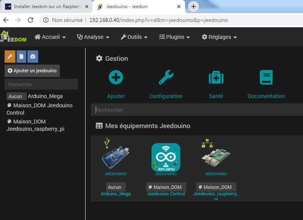This screenshot has height=220, width=303.
Task: Click the blue document icon button in the sidebar
Action: (x=22, y=57)
